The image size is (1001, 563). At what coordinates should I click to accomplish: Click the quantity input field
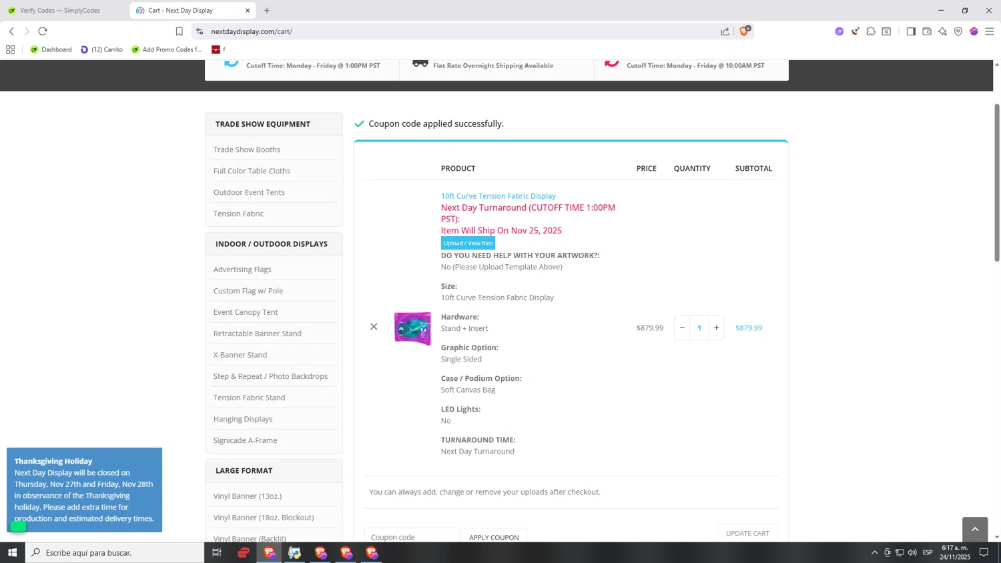pos(699,328)
